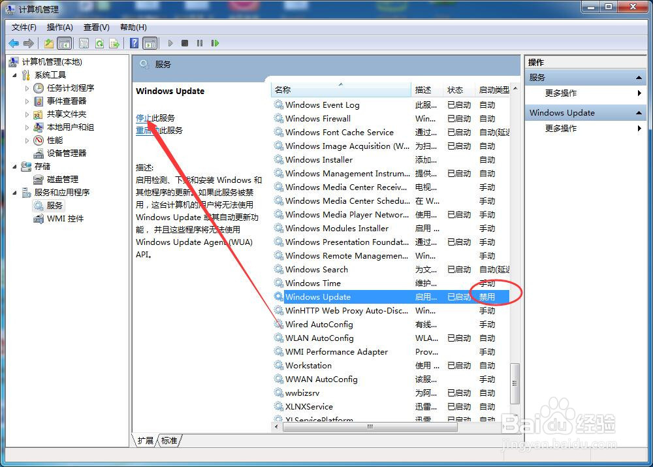Click the scroll-up arrow of services list
Screen dimensions: 653x467
tap(515, 88)
